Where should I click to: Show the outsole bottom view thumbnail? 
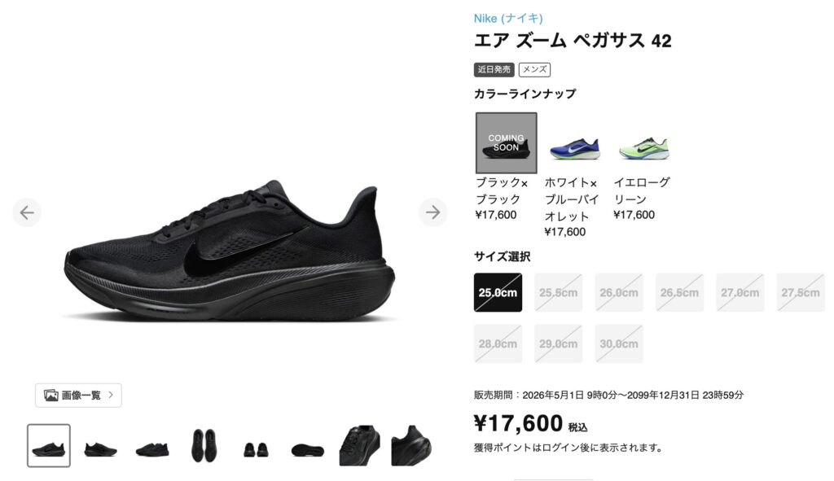point(307,445)
